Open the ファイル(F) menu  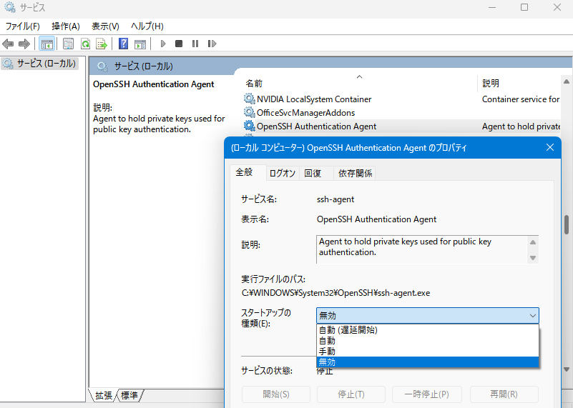[23, 26]
